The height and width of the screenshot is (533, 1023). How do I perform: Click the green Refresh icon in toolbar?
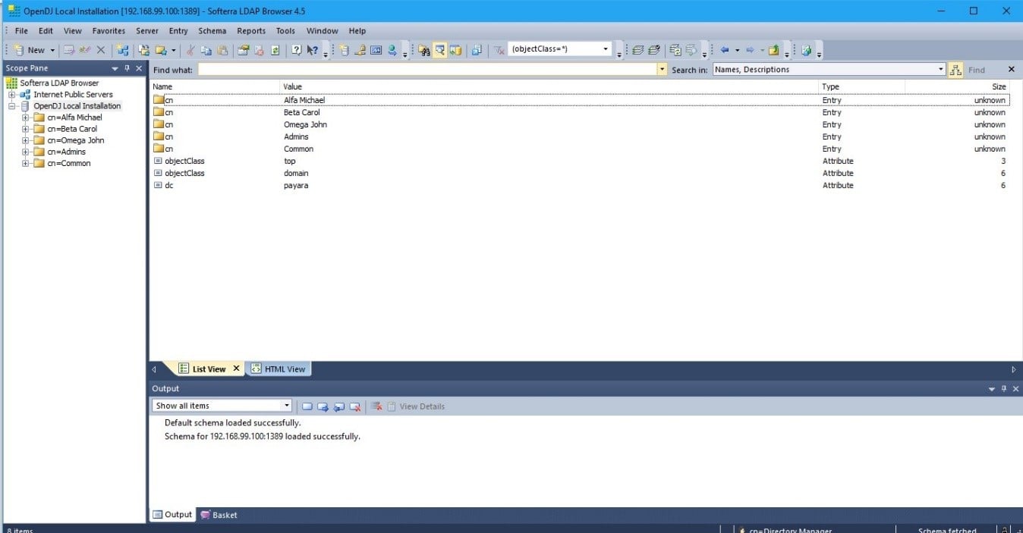click(x=275, y=50)
